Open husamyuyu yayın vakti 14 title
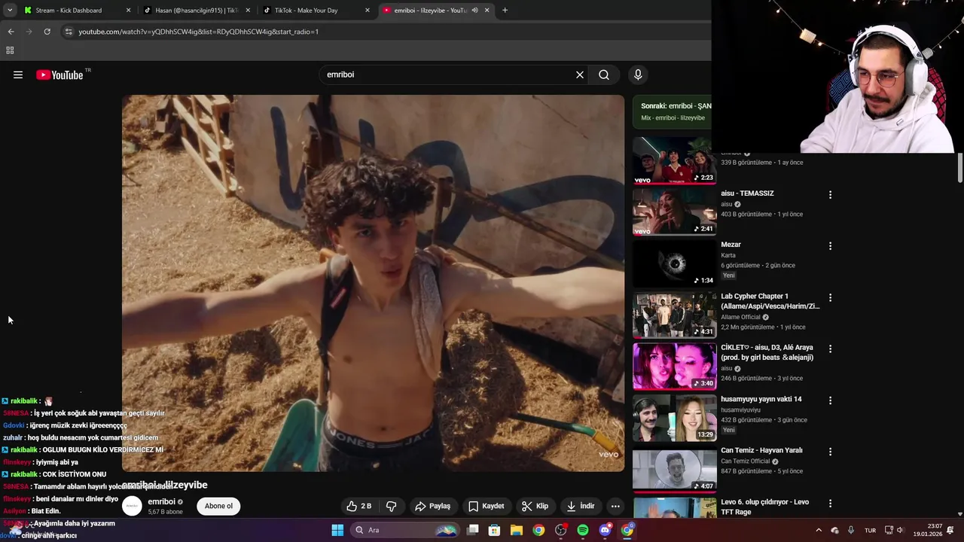964x542 pixels. coord(761,399)
